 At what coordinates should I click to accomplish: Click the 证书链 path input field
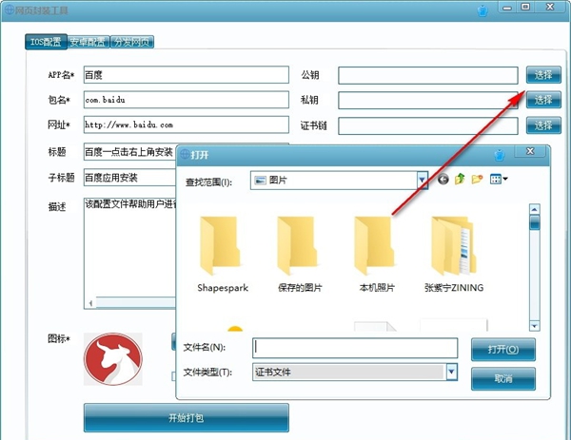(x=428, y=125)
